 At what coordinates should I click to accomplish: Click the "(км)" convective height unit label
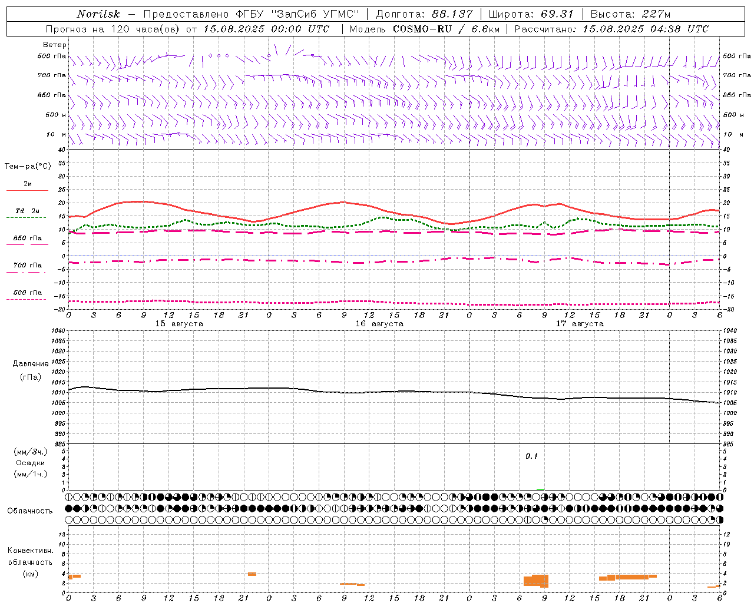point(31,574)
